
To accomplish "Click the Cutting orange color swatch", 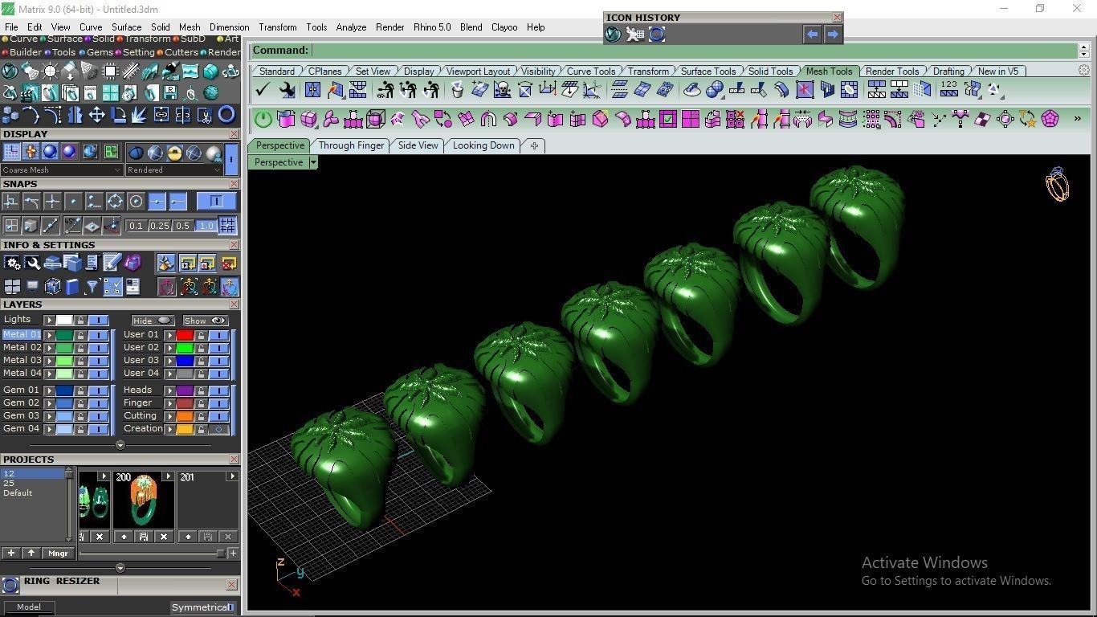I will click(x=185, y=416).
